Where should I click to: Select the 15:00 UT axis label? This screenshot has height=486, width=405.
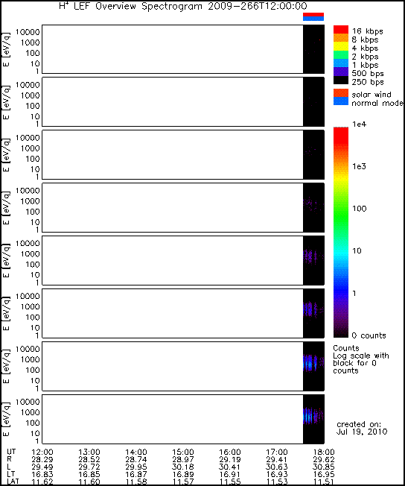[183, 452]
